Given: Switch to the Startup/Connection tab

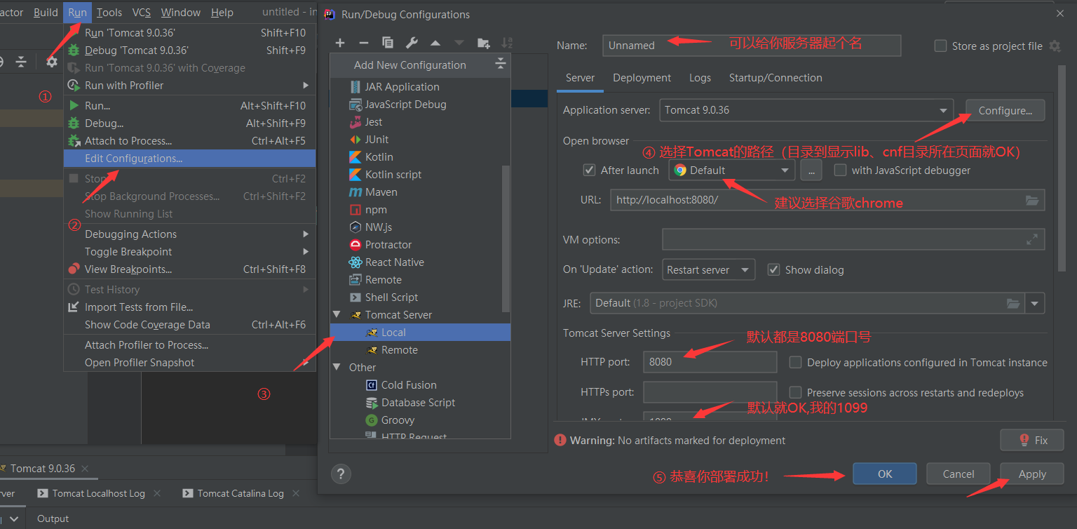Looking at the screenshot, I should (775, 78).
